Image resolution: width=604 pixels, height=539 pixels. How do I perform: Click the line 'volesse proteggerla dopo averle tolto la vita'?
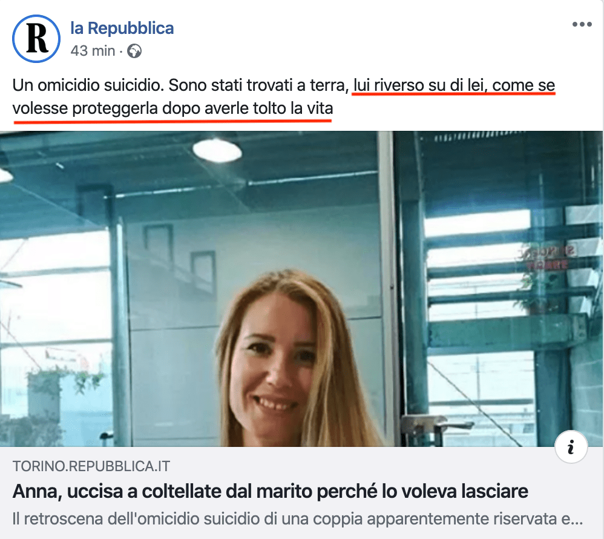tap(172, 108)
